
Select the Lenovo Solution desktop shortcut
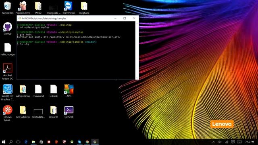coord(8,114)
